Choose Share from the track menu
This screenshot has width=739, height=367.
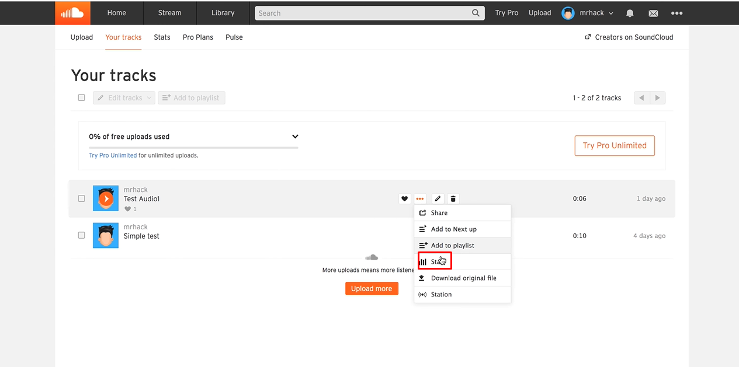tap(463, 213)
